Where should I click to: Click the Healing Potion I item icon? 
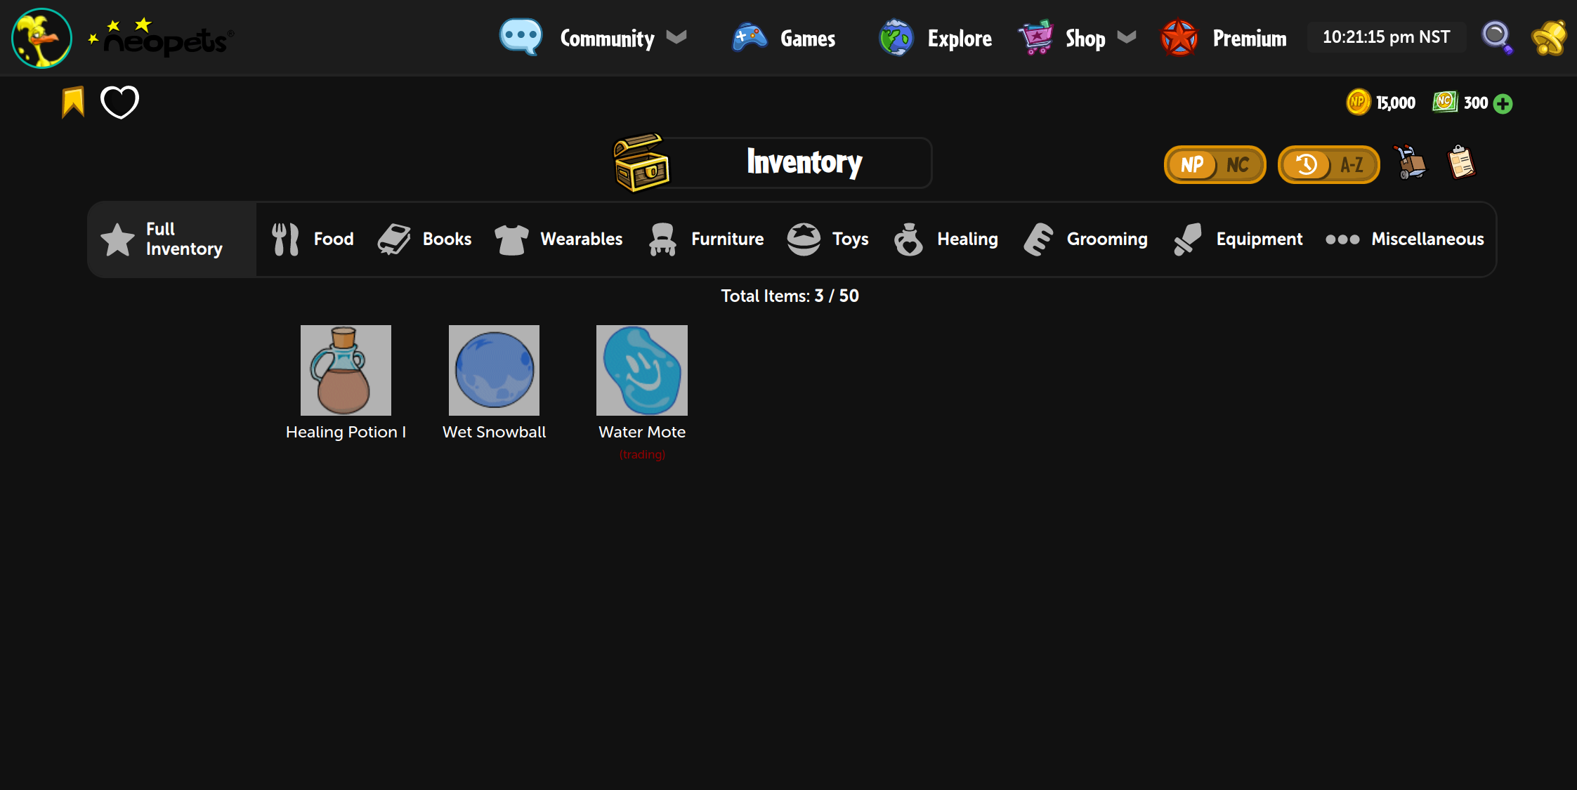pos(345,370)
